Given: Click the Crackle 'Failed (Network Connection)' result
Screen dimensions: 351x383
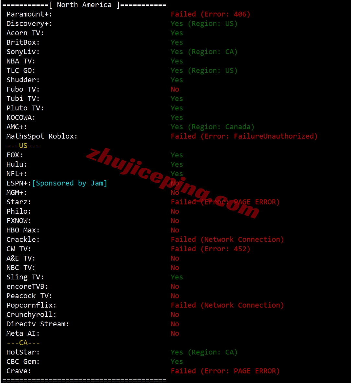Looking at the screenshot, I should pos(227,240).
